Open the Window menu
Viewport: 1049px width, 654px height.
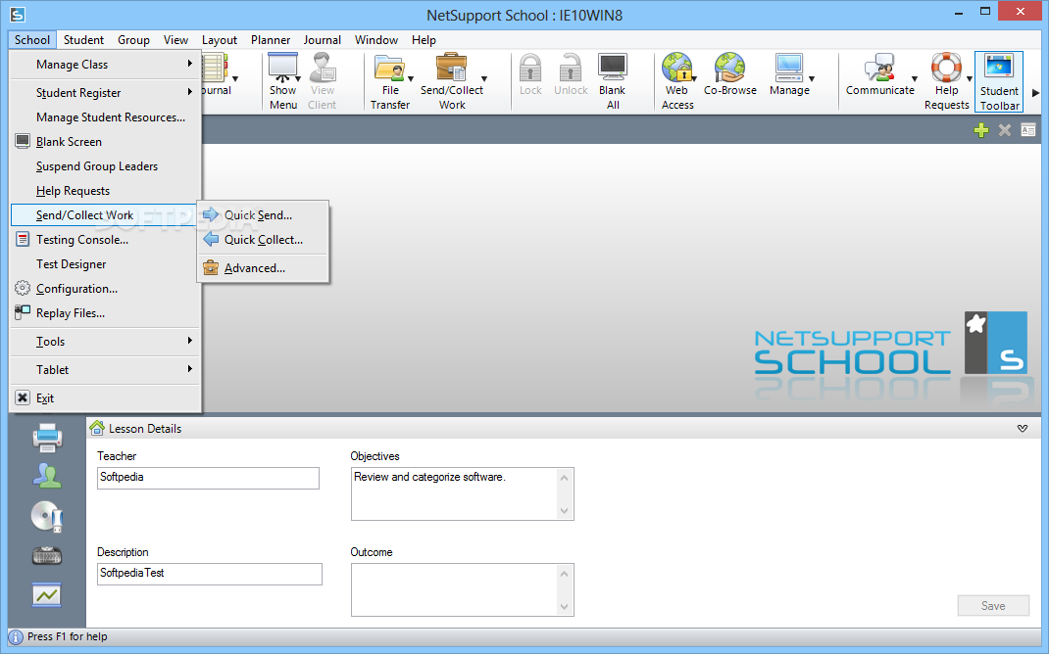pos(376,40)
